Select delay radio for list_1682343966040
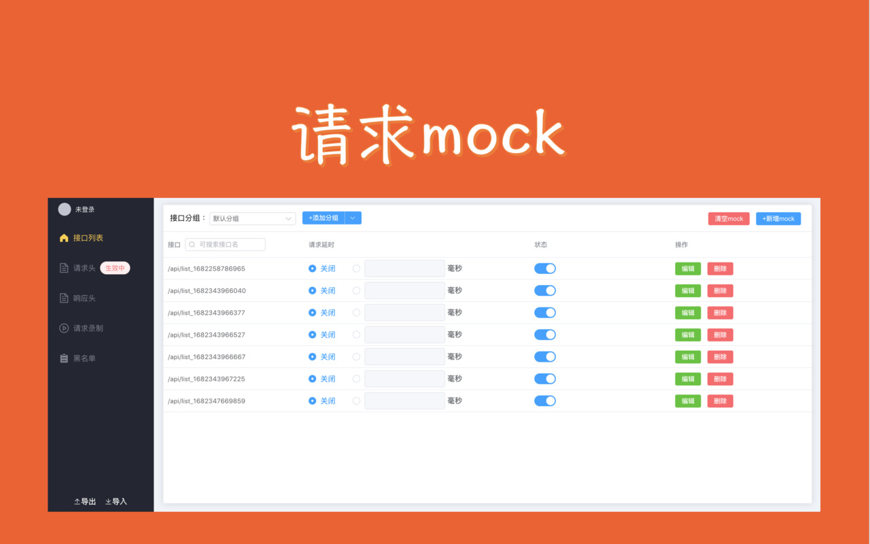This screenshot has height=544, width=870. 356,290
